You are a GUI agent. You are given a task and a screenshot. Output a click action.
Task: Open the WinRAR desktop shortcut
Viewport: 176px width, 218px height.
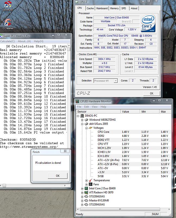pos(8,6)
